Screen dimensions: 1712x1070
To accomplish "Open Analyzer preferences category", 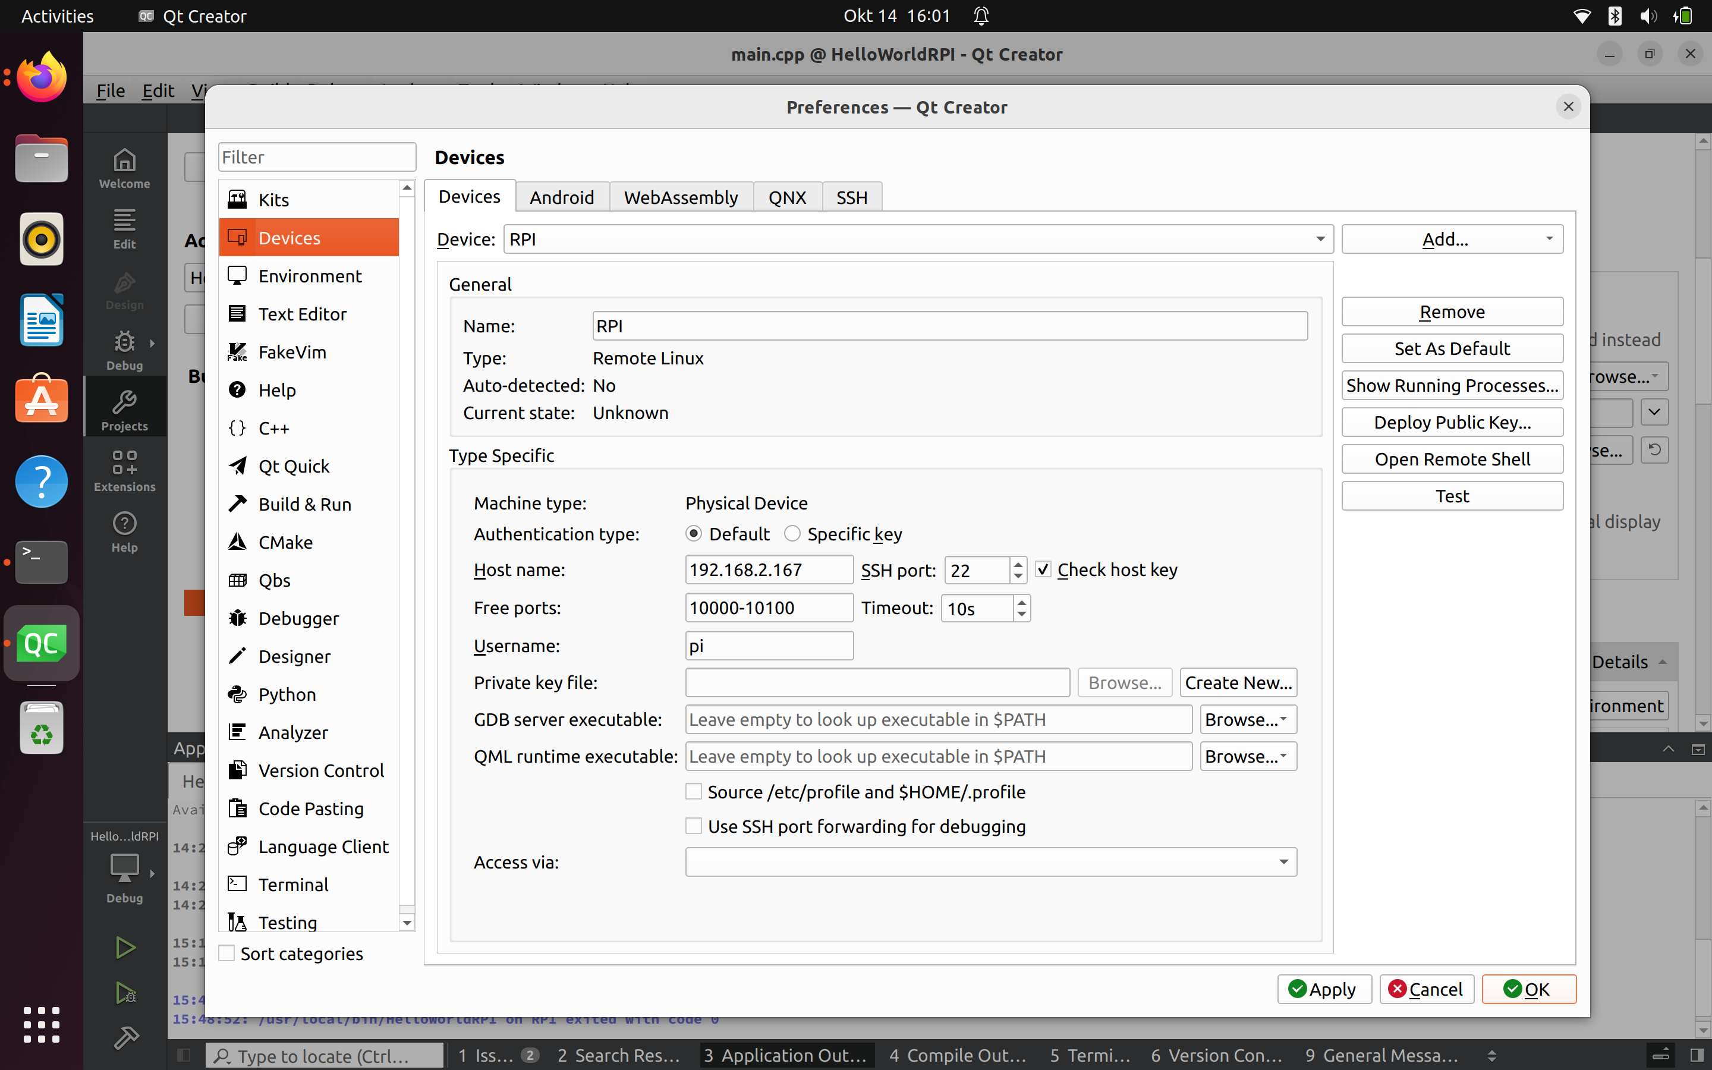I will 309,732.
